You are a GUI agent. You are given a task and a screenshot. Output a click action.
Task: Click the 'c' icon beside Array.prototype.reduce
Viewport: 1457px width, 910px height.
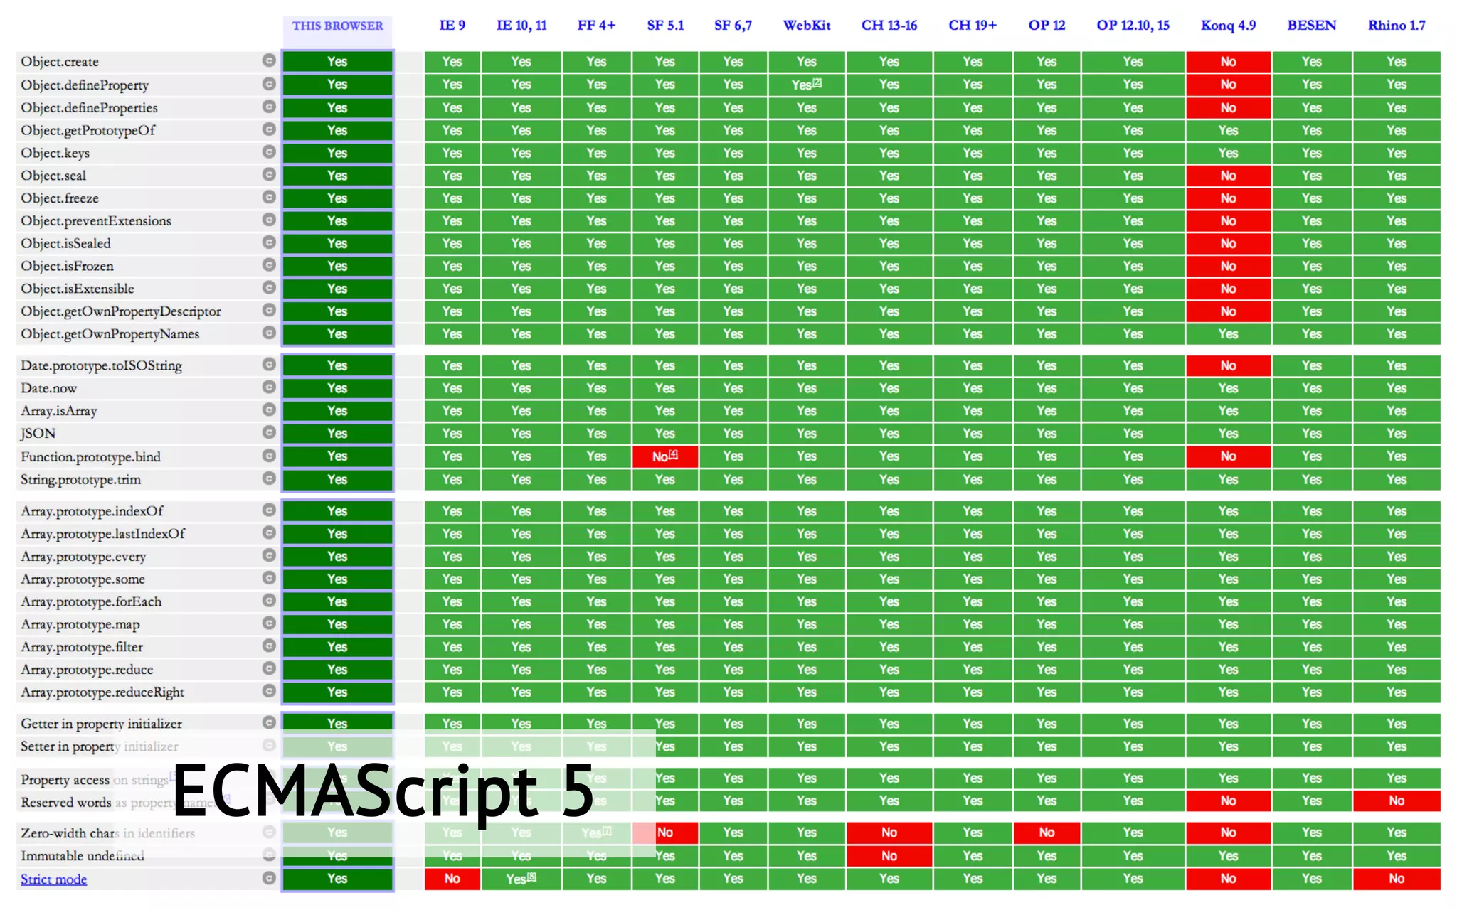click(x=269, y=668)
